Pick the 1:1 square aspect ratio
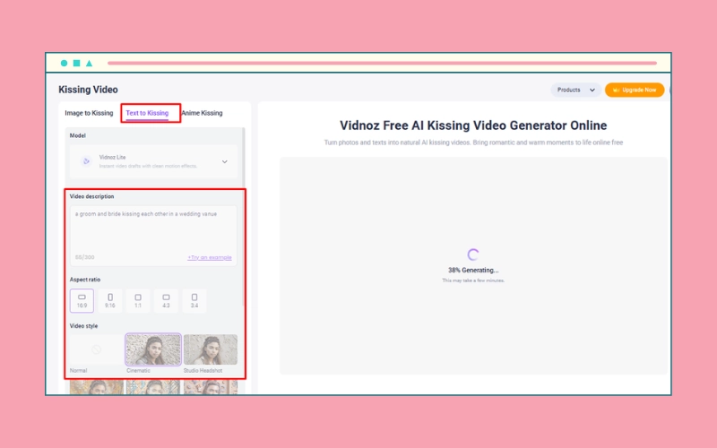This screenshot has height=448, width=717. pyautogui.click(x=137, y=300)
